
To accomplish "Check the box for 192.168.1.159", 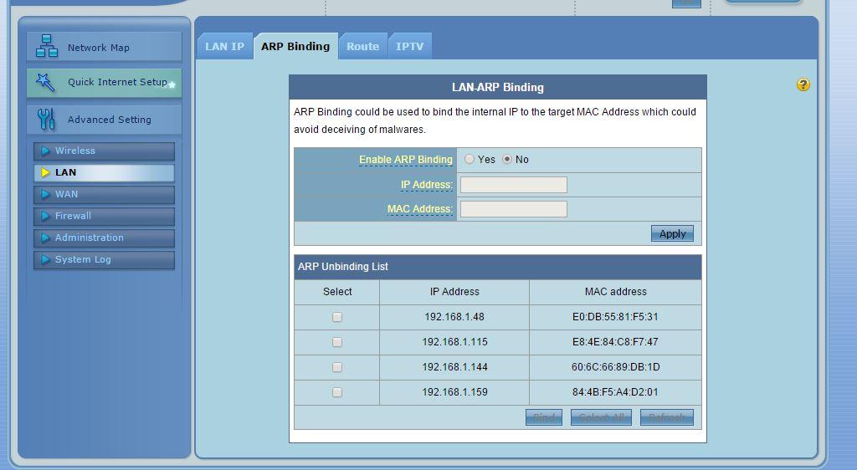I will 337,392.
